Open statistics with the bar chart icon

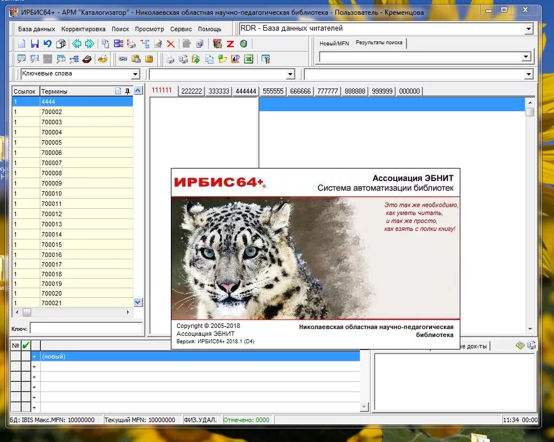coord(236,59)
